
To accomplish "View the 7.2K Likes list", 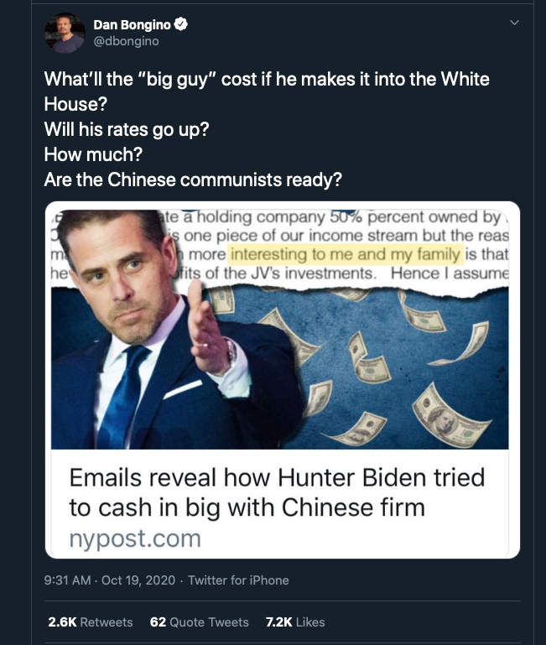I will point(294,622).
